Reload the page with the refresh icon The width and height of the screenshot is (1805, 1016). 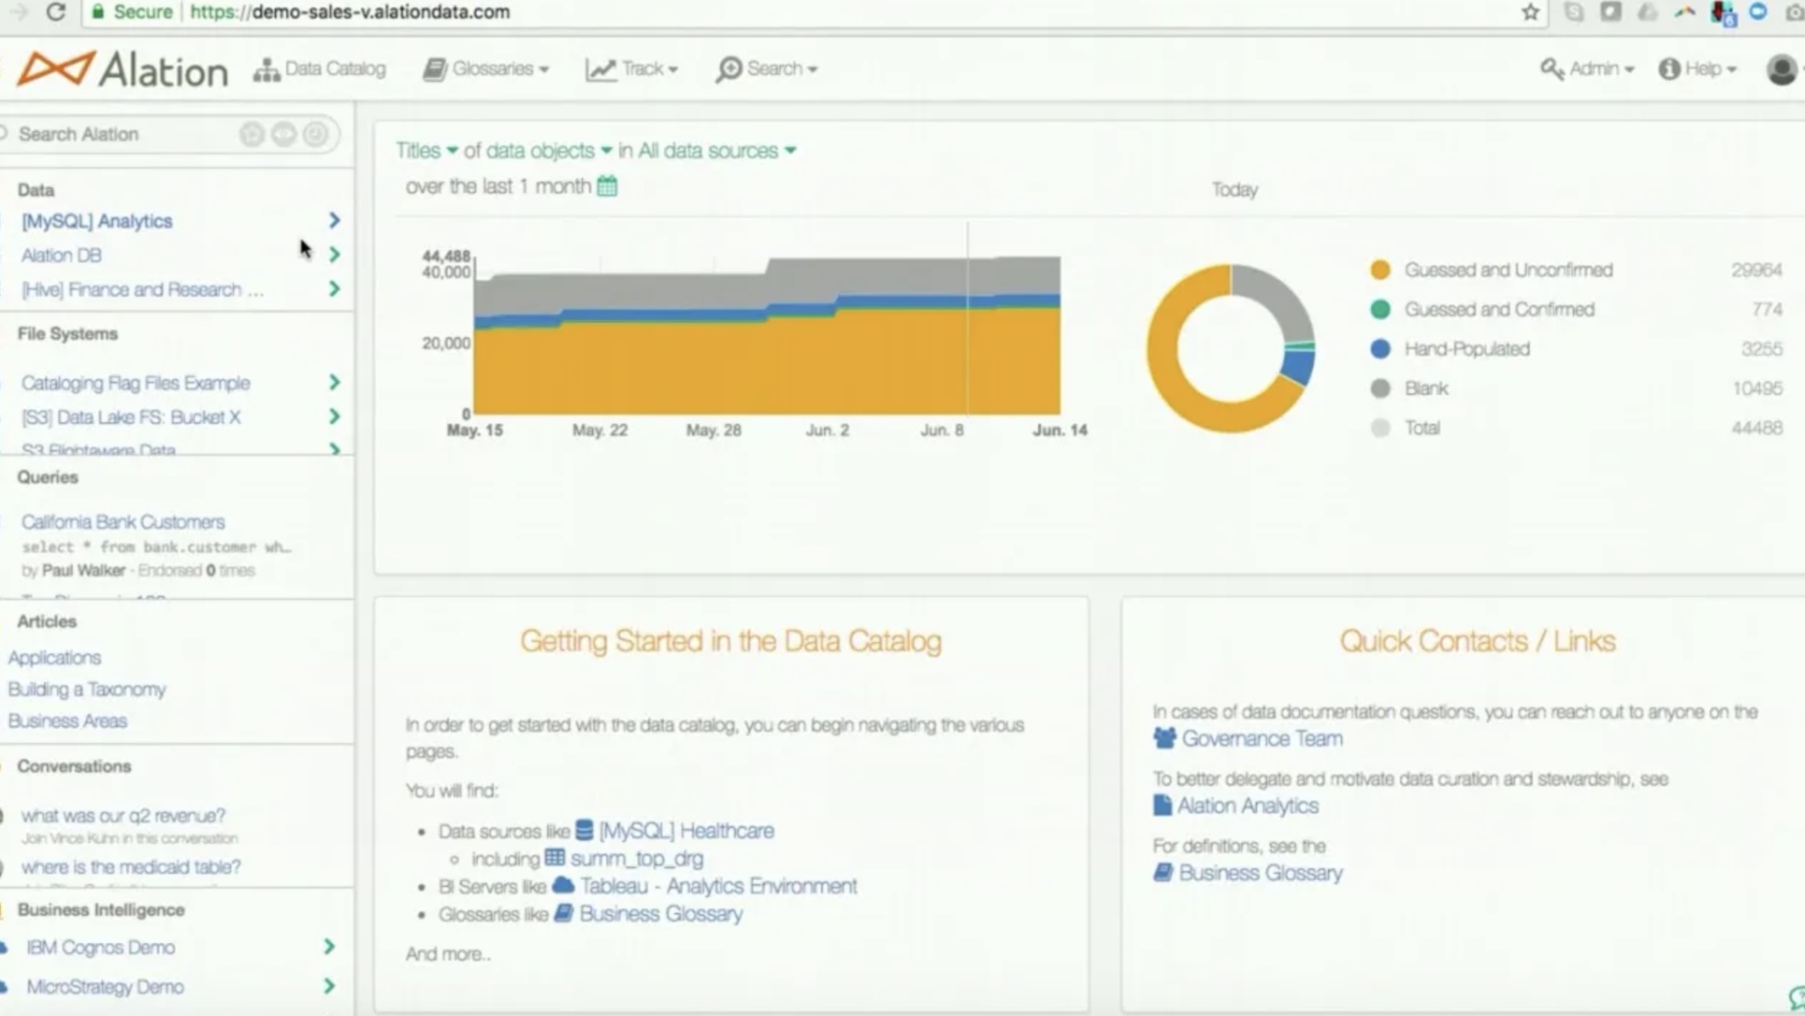pyautogui.click(x=56, y=12)
